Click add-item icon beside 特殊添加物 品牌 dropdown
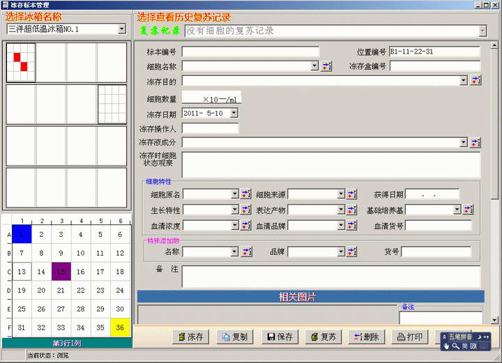The image size is (502, 363). tap(351, 252)
